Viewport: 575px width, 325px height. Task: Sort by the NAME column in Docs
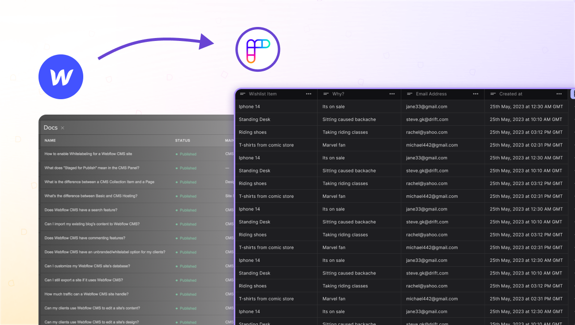[x=50, y=141]
